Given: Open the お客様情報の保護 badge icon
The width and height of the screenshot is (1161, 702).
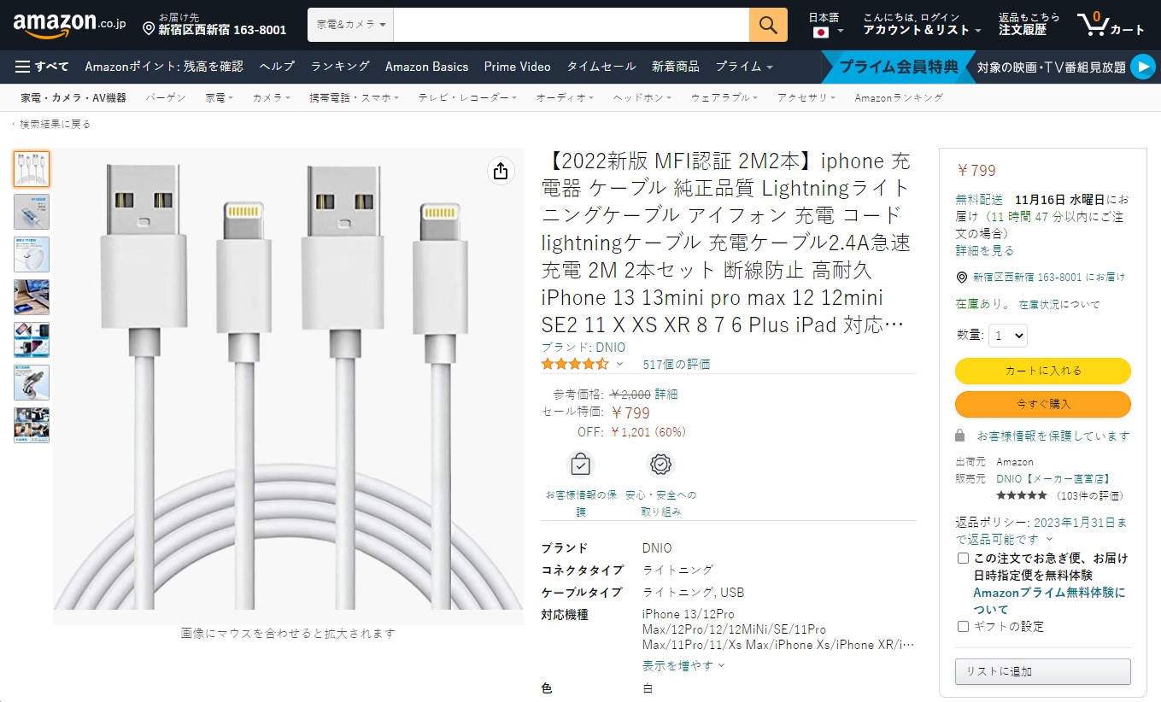Looking at the screenshot, I should [x=581, y=464].
